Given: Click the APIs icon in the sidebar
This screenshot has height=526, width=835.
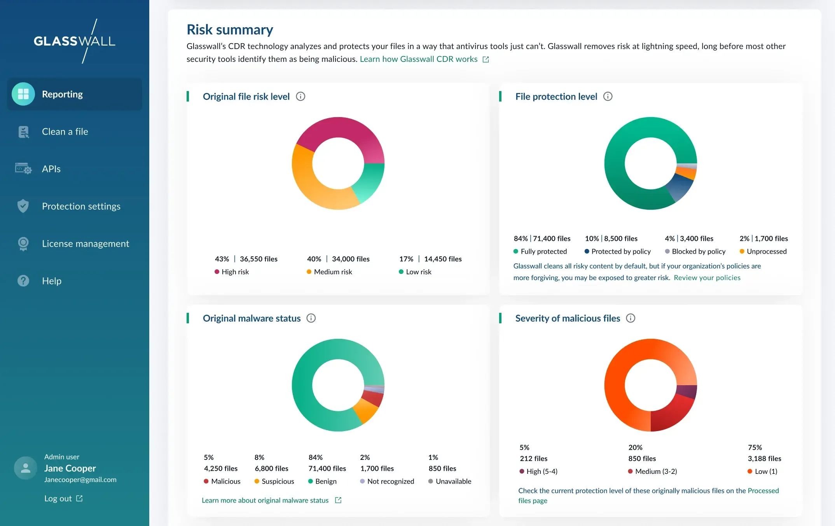Looking at the screenshot, I should pos(23,168).
